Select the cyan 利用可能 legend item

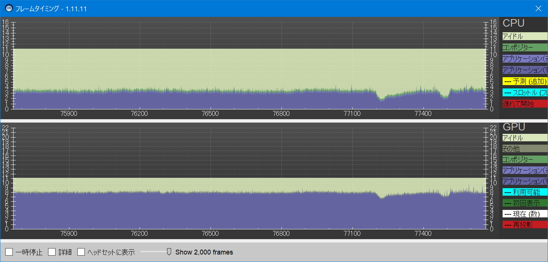tap(525, 192)
